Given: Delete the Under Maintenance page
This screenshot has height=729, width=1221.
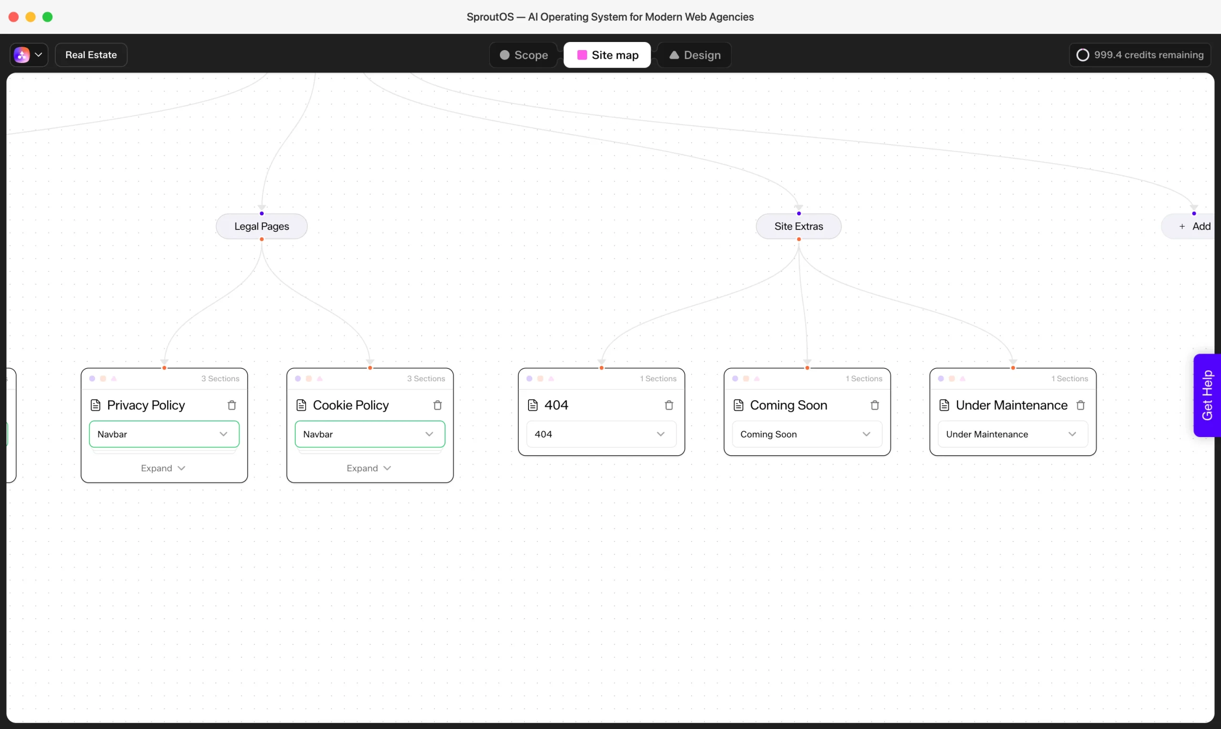Looking at the screenshot, I should (1080, 405).
